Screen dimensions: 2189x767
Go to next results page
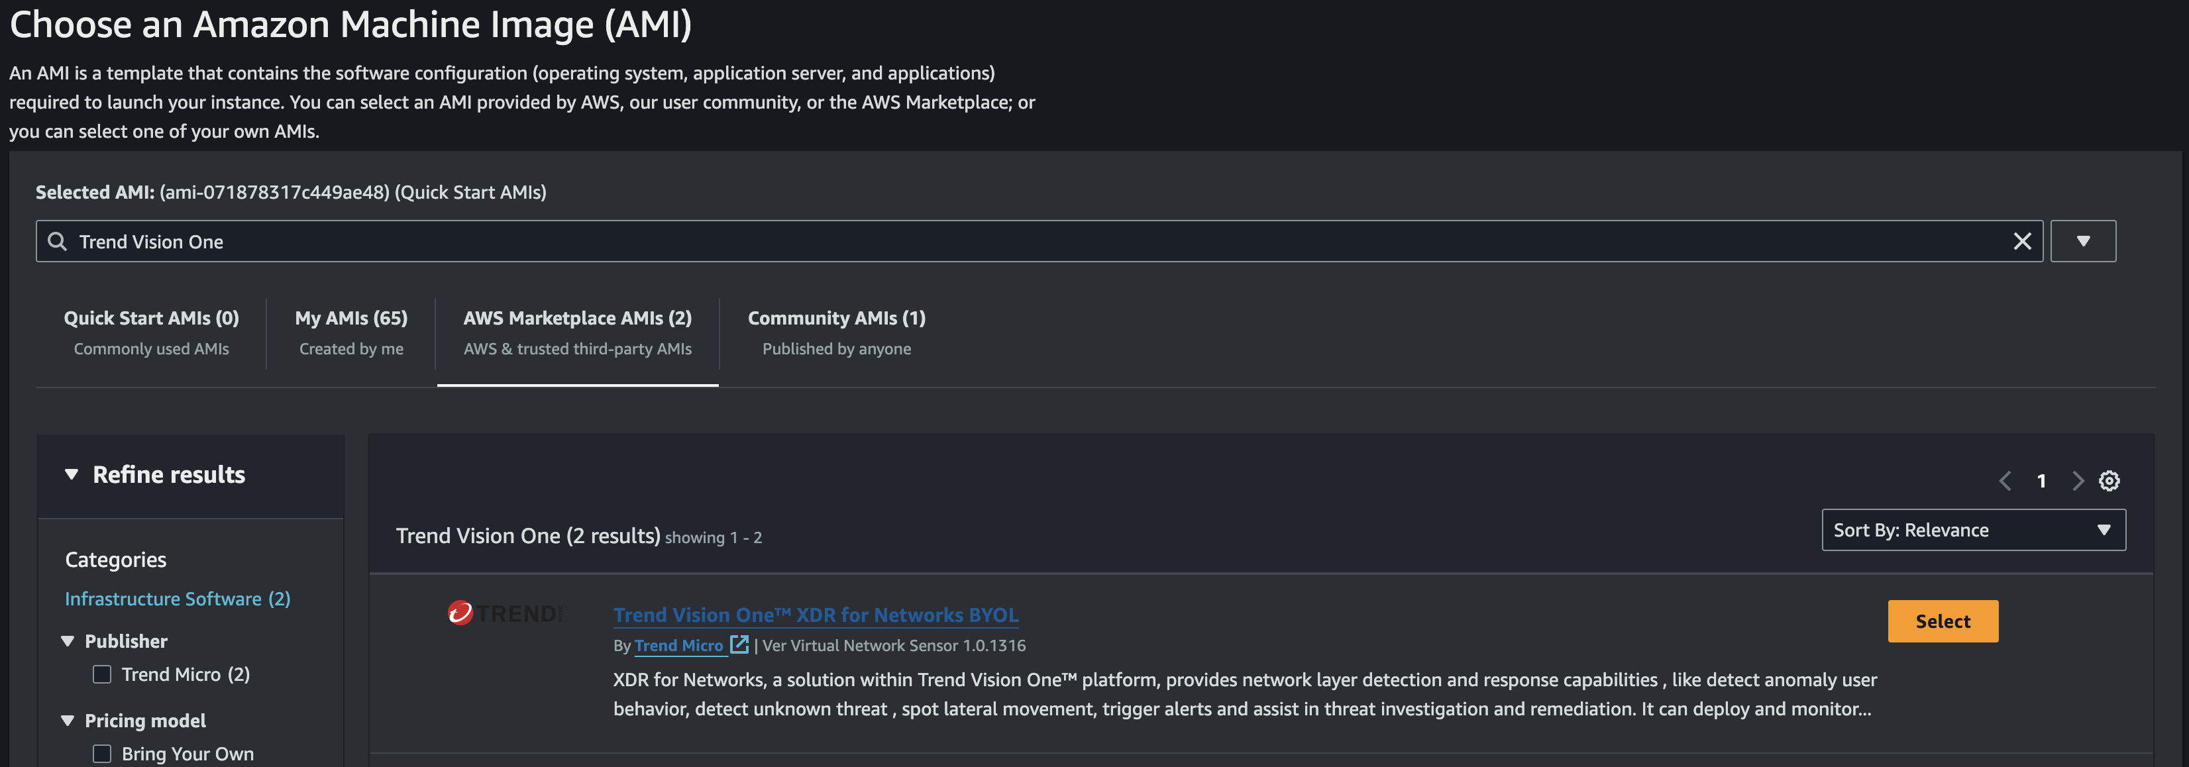coord(2077,481)
